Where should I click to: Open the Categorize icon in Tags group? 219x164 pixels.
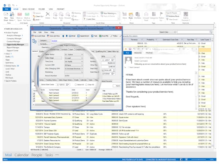point(154,16)
